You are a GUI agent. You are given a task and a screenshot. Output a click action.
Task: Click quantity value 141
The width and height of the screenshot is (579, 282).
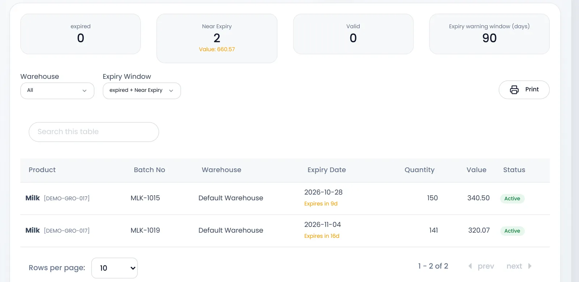[x=434, y=230]
